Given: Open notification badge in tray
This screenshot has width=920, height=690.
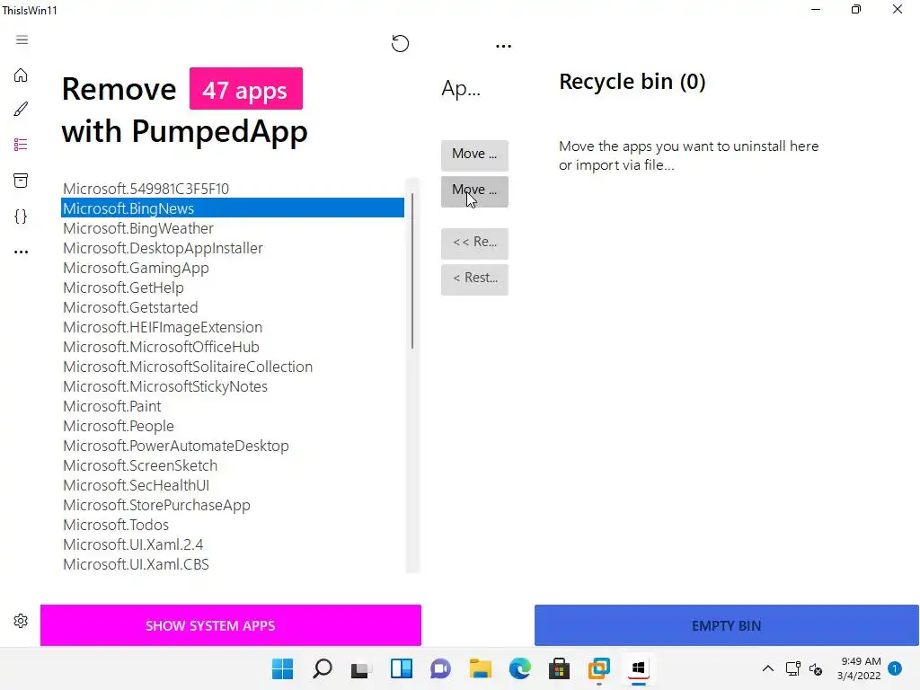Looking at the screenshot, I should click(895, 668).
